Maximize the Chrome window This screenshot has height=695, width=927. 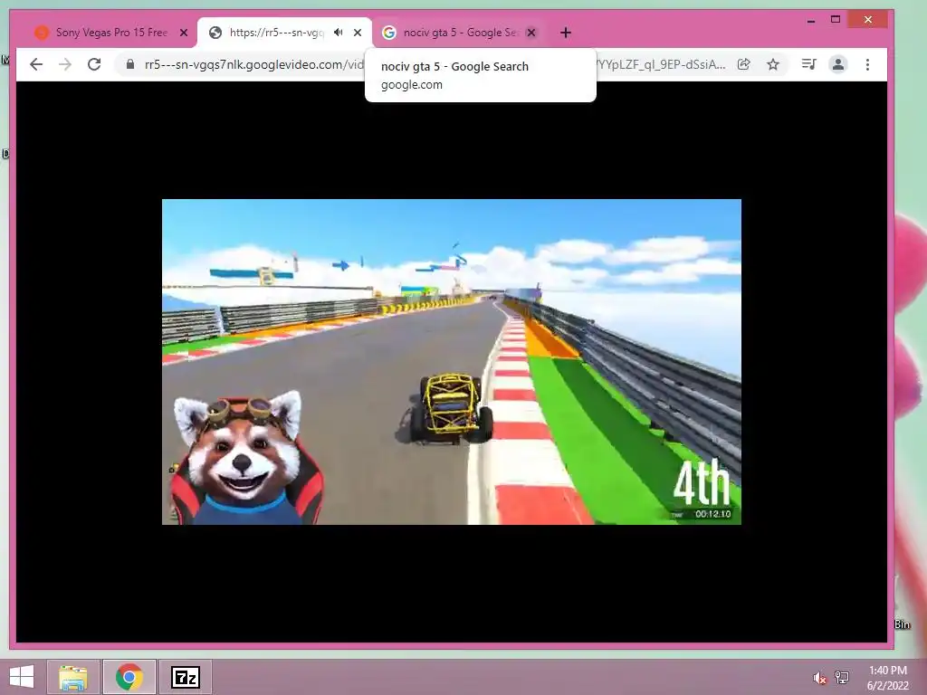[x=836, y=20]
